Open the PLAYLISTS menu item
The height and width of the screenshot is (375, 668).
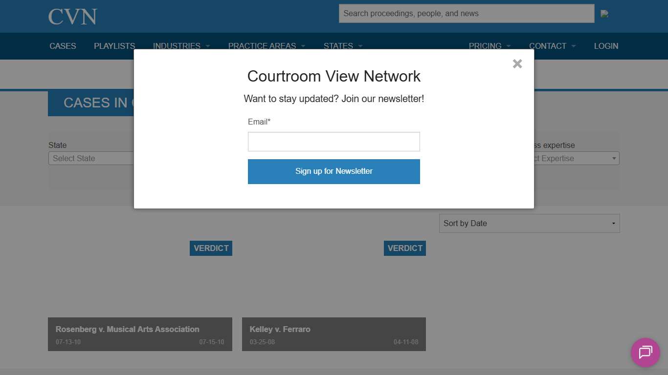point(114,45)
